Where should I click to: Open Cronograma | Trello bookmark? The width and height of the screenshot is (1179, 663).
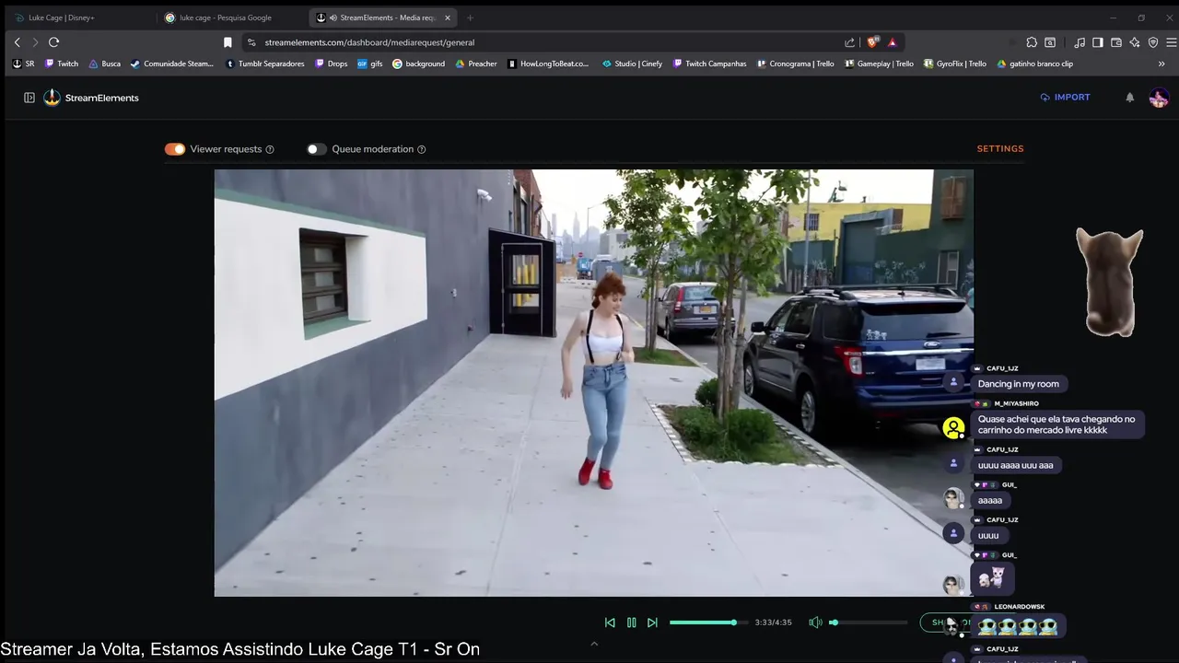796,64
